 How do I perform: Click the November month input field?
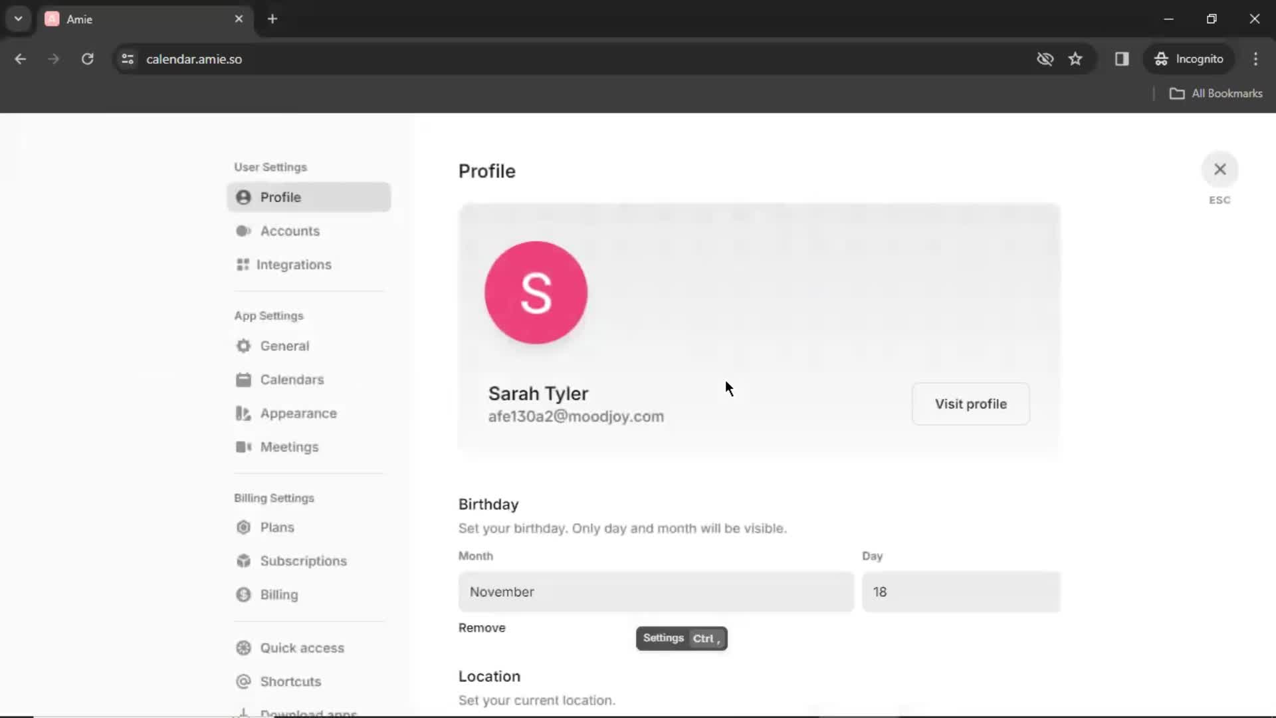click(x=654, y=592)
